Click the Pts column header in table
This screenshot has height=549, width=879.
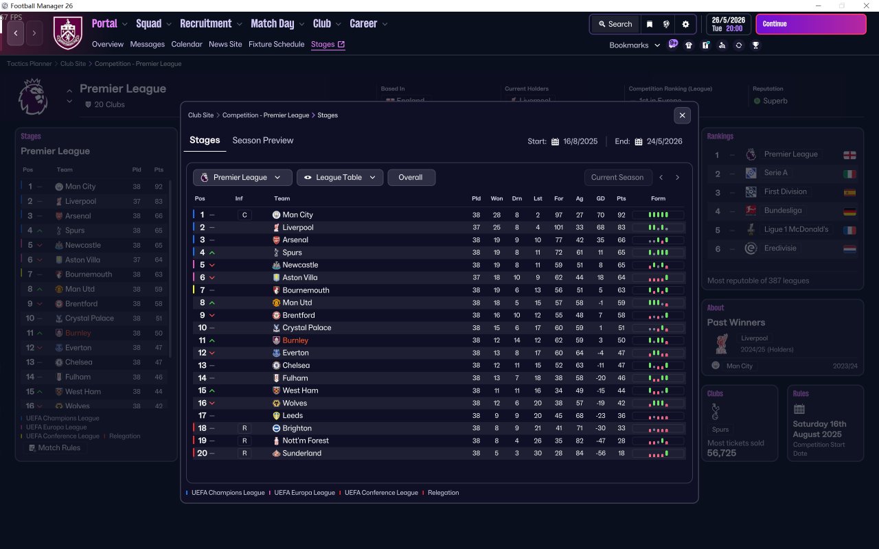[621, 199]
